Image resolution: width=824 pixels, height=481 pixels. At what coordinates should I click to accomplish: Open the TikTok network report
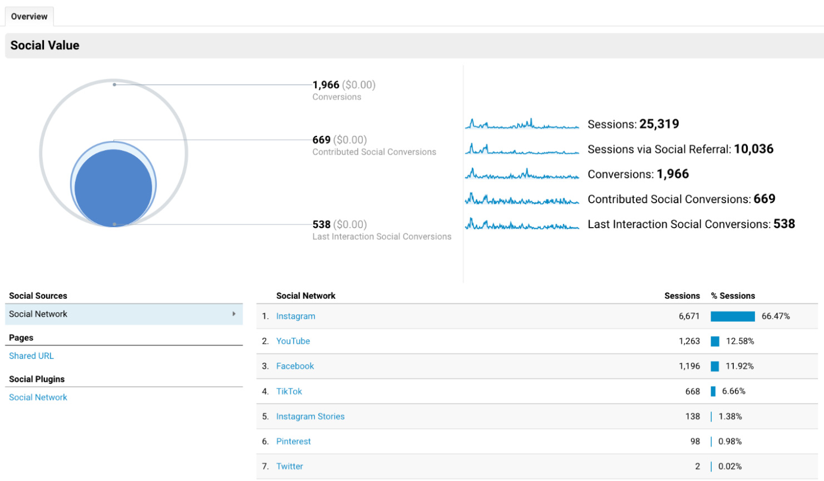pyautogui.click(x=289, y=391)
